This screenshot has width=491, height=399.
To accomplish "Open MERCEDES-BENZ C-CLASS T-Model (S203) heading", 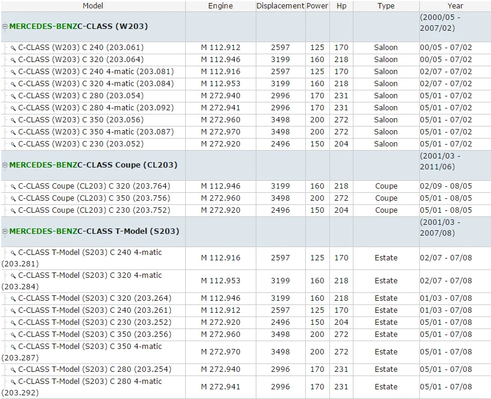I will (x=94, y=231).
